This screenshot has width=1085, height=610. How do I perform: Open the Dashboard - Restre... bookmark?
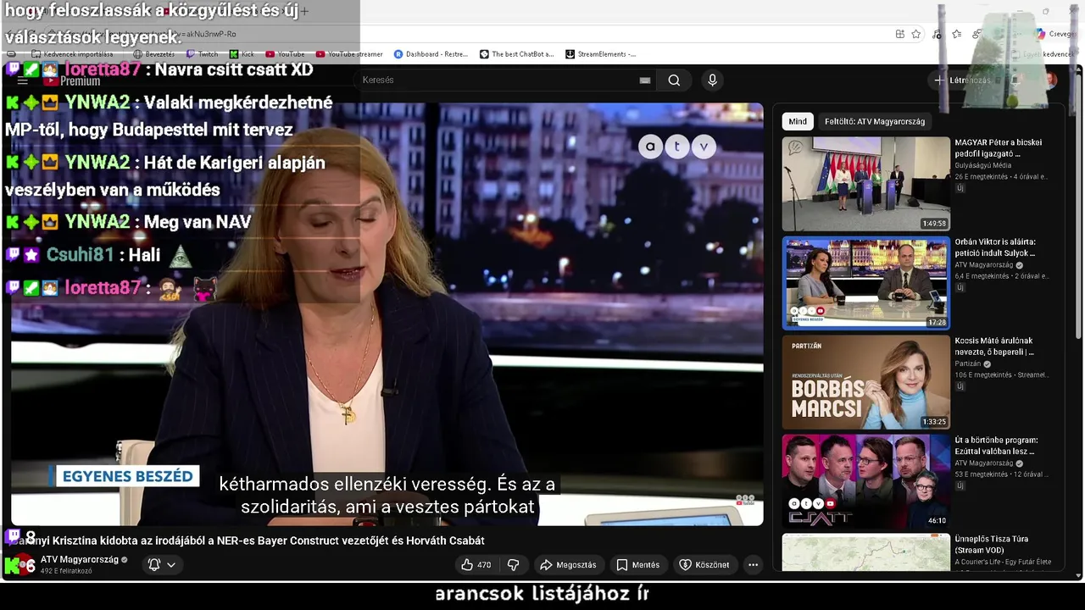point(431,54)
